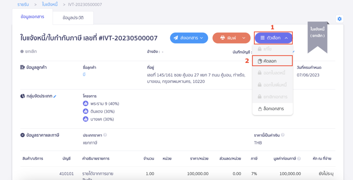Click the percent icon beside ข้อมูลราคาและภาษี

click(22, 135)
